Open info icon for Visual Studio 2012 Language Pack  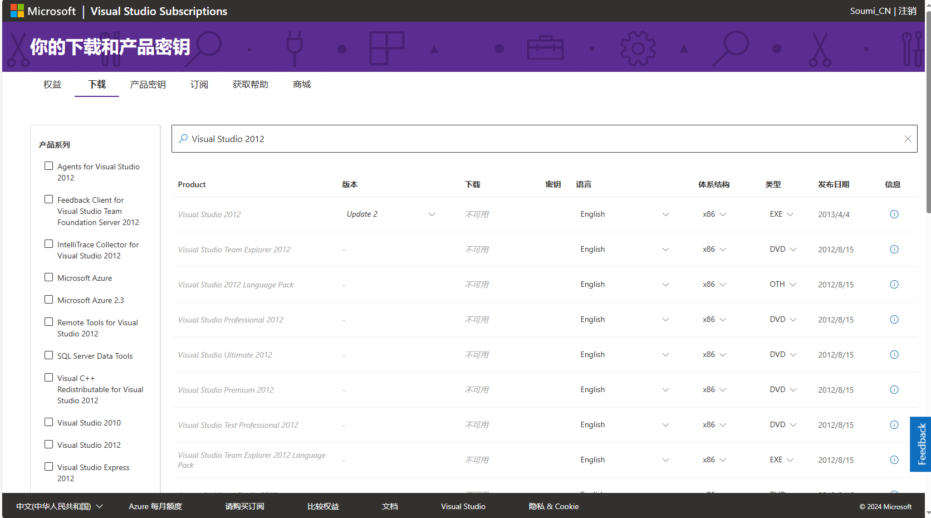click(894, 285)
